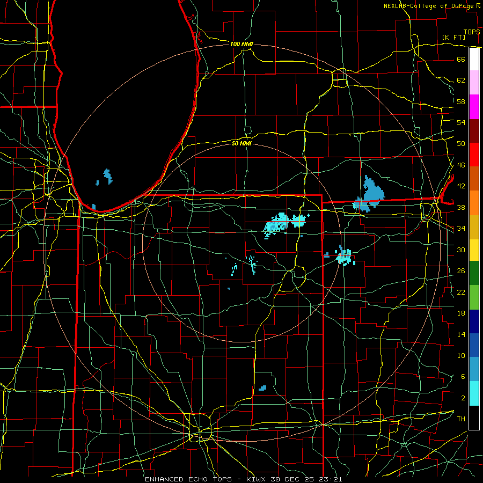Image resolution: width=483 pixels, height=483 pixels.
Task: Click the "ENHANCED ECHO TOPS" product title
Action: pos(188,479)
